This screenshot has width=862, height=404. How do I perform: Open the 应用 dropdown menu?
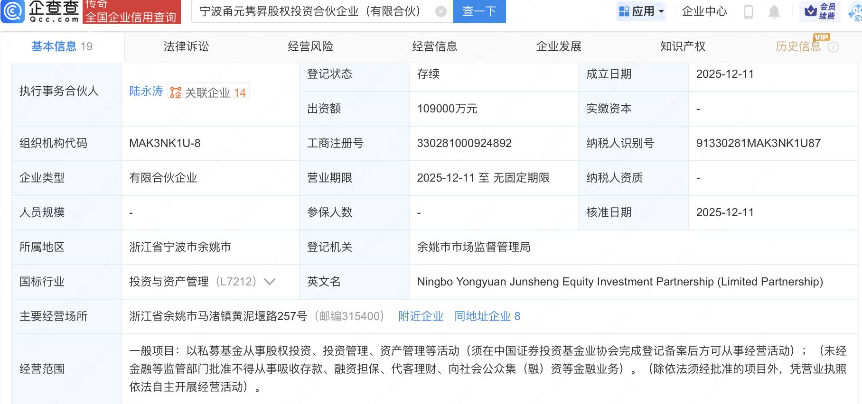click(x=642, y=11)
